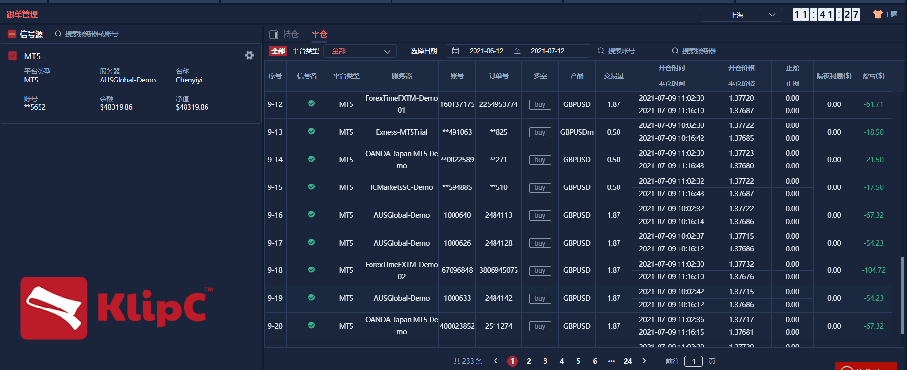Screen dimensions: 907x370
Task: Go to page 2
Action: pyautogui.click(x=529, y=361)
